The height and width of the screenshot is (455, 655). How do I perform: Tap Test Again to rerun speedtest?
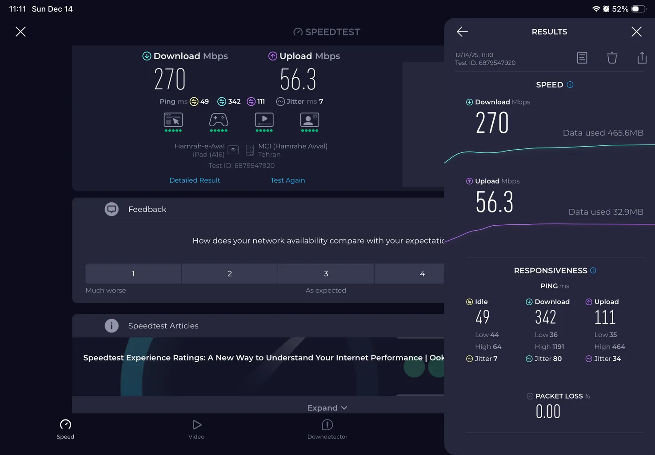(288, 180)
